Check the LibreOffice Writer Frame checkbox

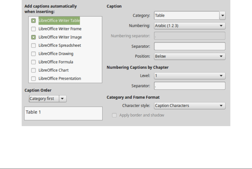pyautogui.click(x=33, y=29)
